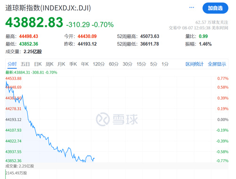Click the percent change -0.70% beside price

pyautogui.click(x=103, y=24)
